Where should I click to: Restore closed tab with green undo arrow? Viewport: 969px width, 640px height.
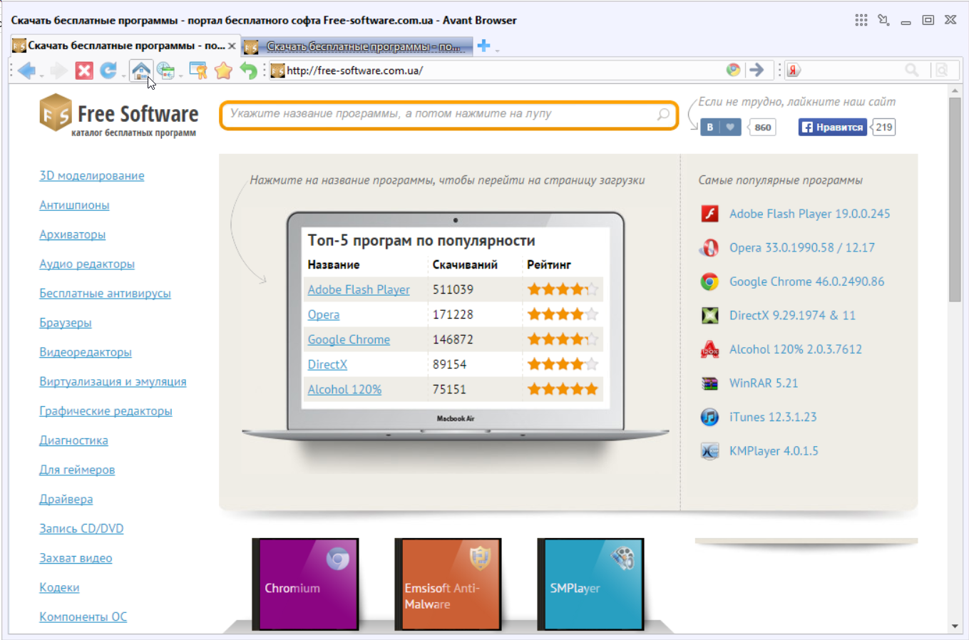[248, 71]
